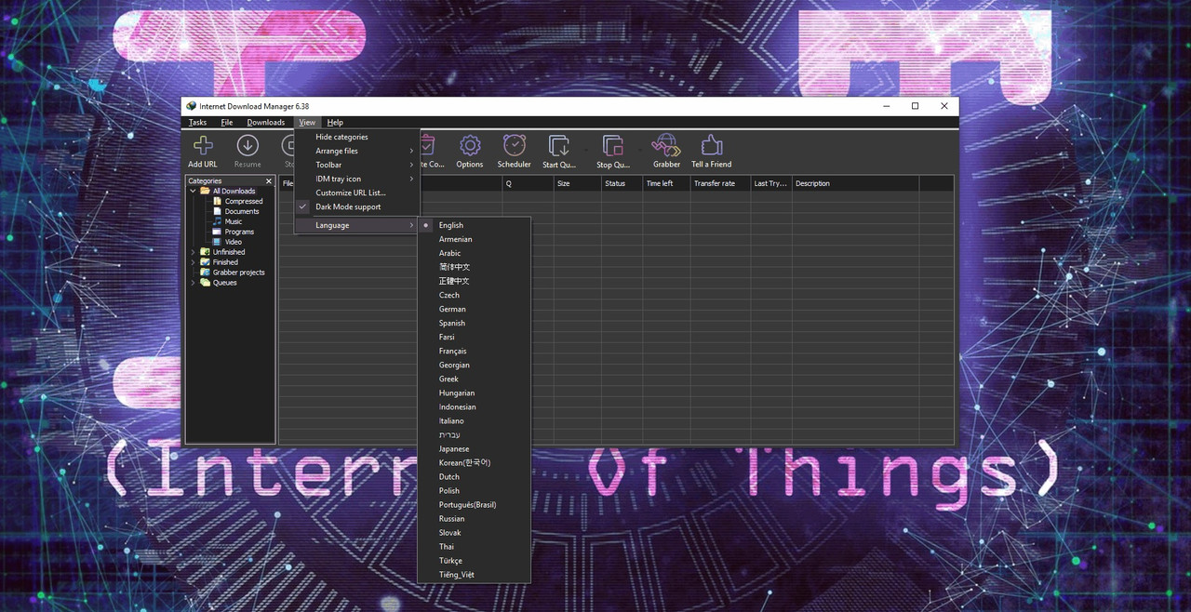
Task: Open the Scheduler clock icon
Action: (x=514, y=145)
